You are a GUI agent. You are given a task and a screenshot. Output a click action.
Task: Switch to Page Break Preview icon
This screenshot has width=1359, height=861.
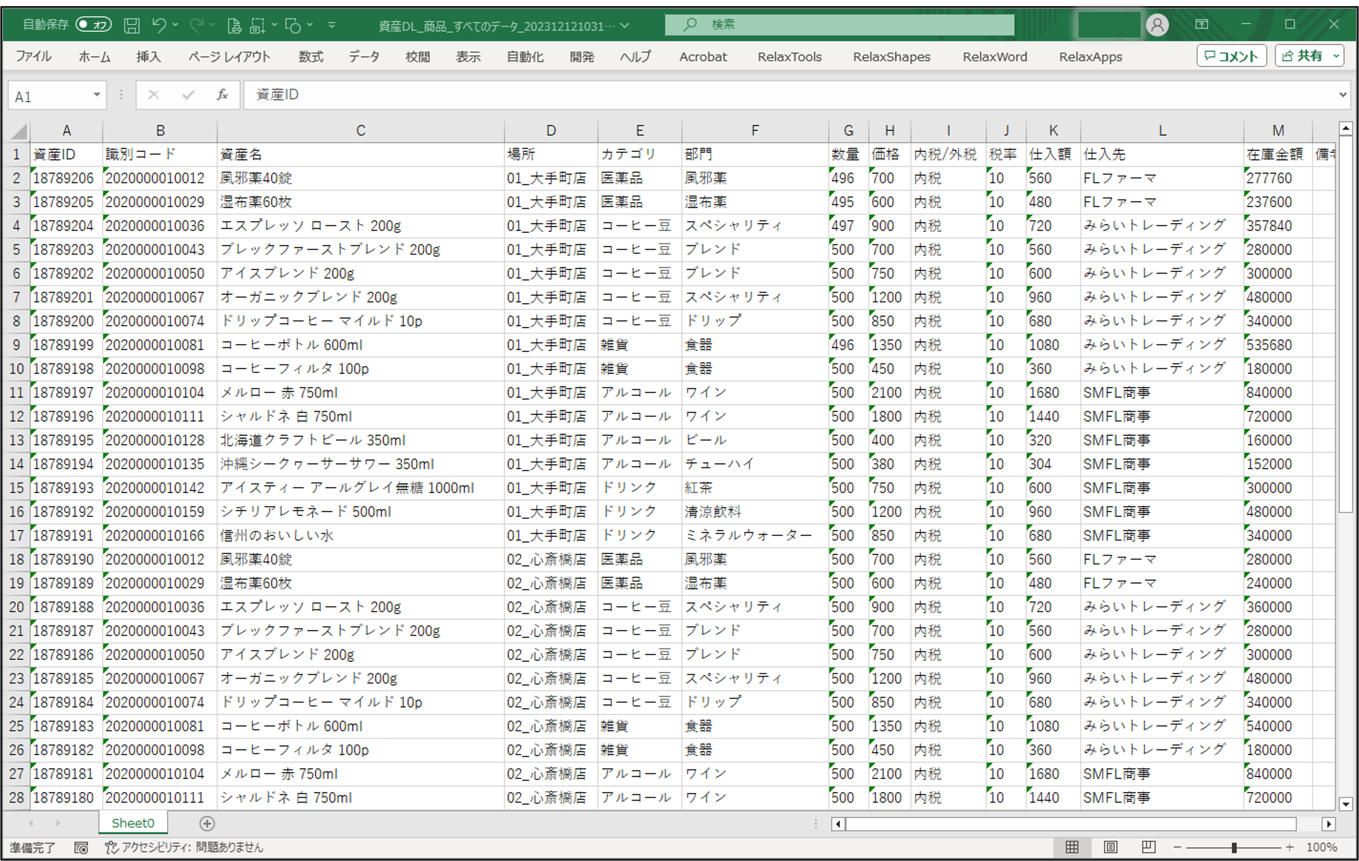(1148, 847)
